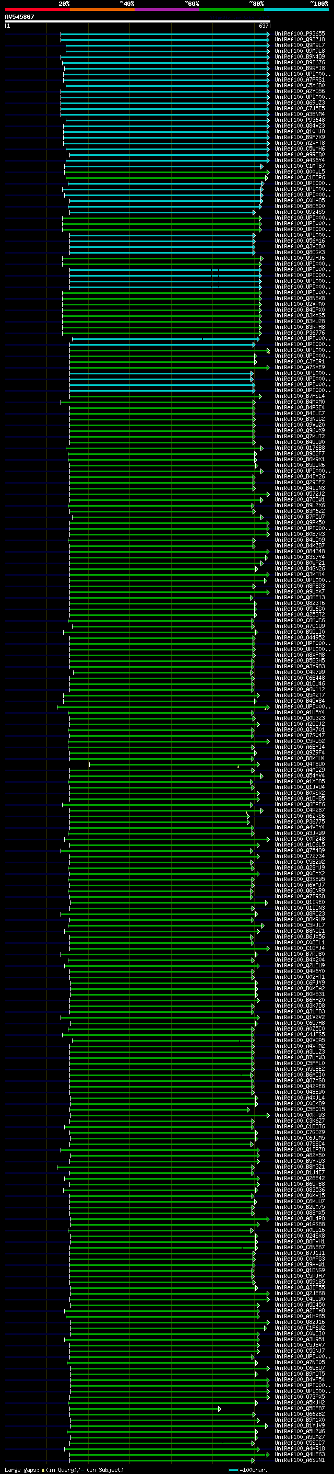Screen dimensions: 334x1474
Task: Select hit label UniRef100_Q82J16
Action: coord(300,1322)
